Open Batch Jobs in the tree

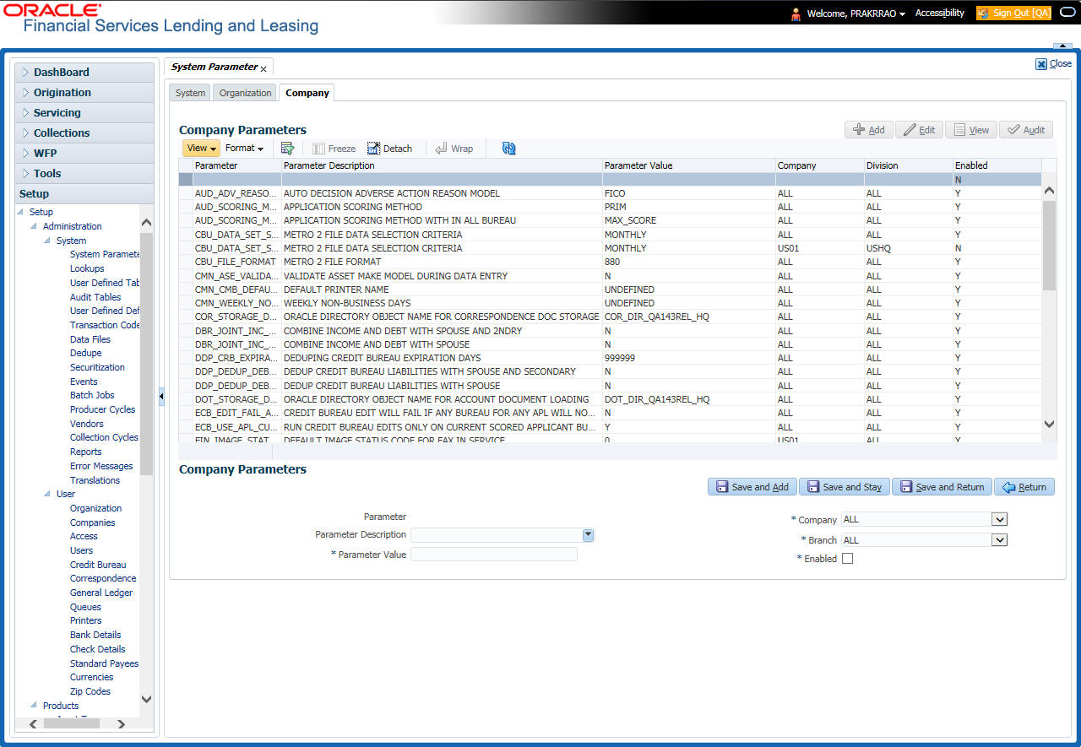[x=92, y=396]
